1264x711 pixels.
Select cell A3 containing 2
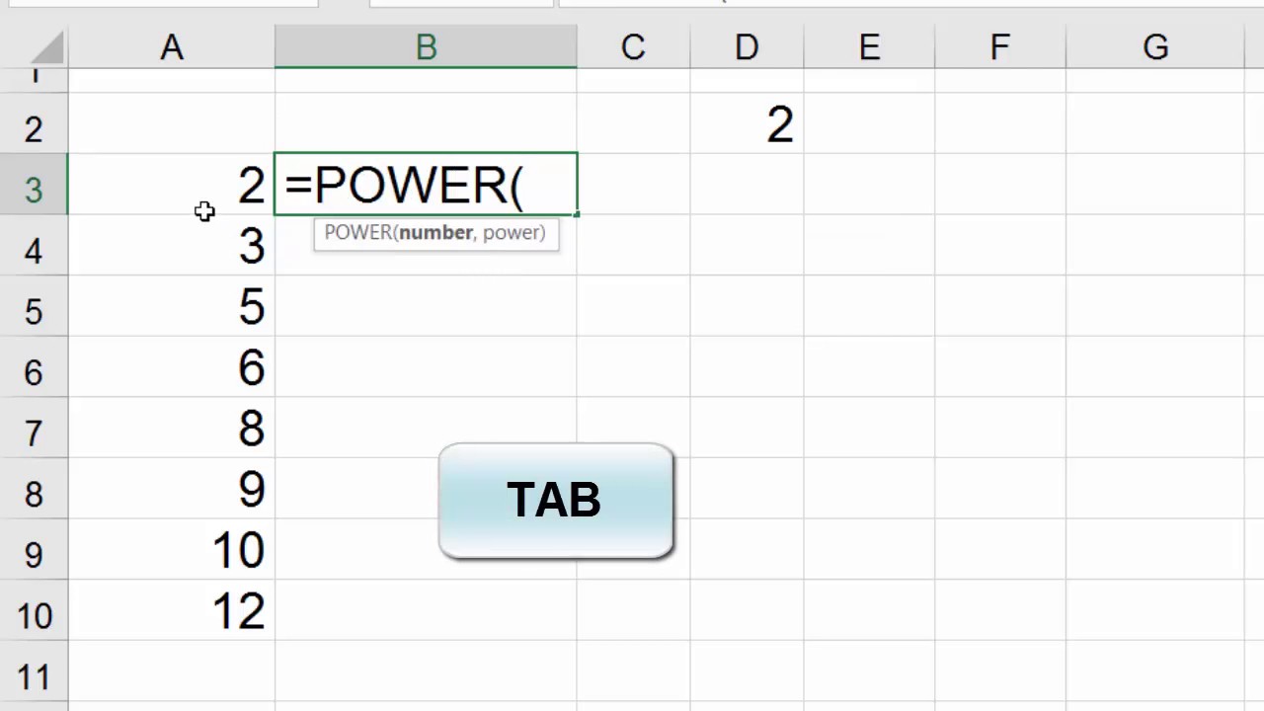[x=172, y=185]
